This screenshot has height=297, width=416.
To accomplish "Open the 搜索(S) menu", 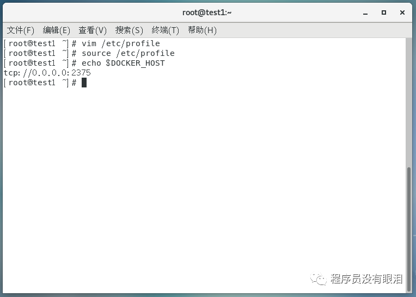I will pos(129,30).
